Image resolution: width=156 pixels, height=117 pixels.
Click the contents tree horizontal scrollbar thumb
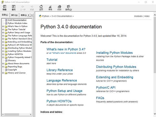tap(12, 114)
